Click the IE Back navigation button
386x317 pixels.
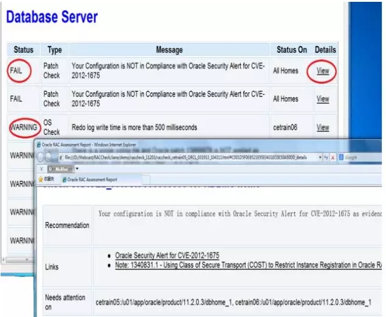41,157
